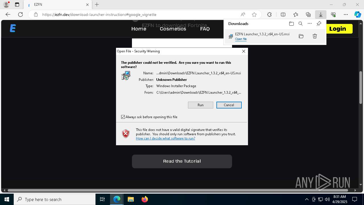Open the notifications center icon

(x=355, y=199)
